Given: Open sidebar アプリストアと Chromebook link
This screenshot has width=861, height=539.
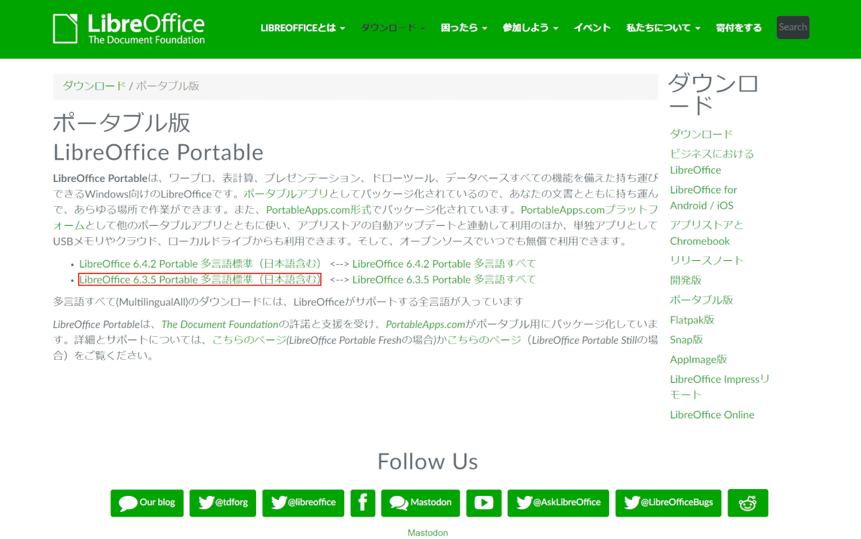Looking at the screenshot, I should 707,232.
